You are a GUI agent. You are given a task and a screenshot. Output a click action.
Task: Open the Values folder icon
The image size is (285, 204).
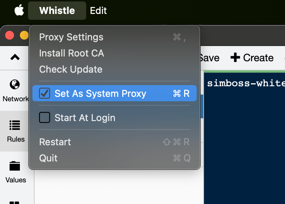tap(15, 166)
